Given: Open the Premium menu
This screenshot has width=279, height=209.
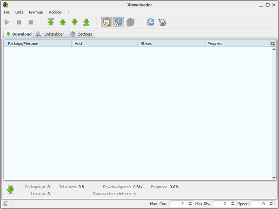Looking at the screenshot, I should [36, 12].
